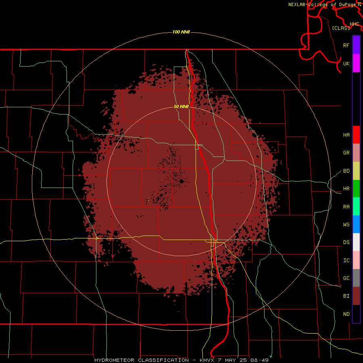Click the HA legend label
The image size is (363, 363).
coord(346,135)
